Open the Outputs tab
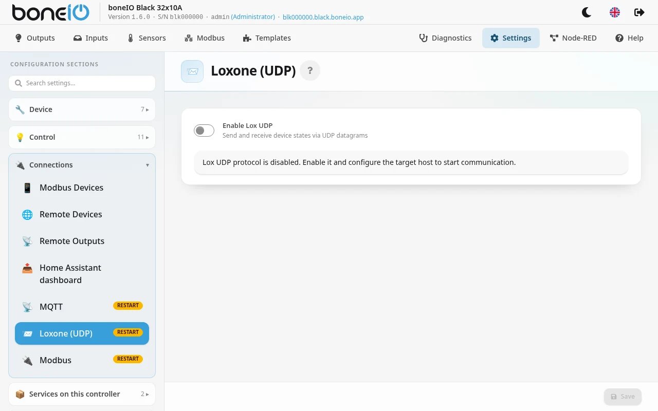Viewport: 658px width, 411px height. pyautogui.click(x=35, y=38)
